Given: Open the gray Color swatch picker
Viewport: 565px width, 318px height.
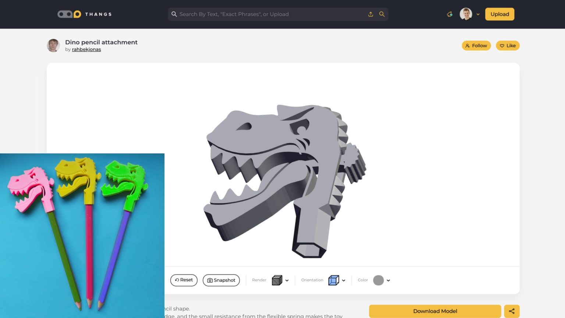Looking at the screenshot, I should point(379,280).
